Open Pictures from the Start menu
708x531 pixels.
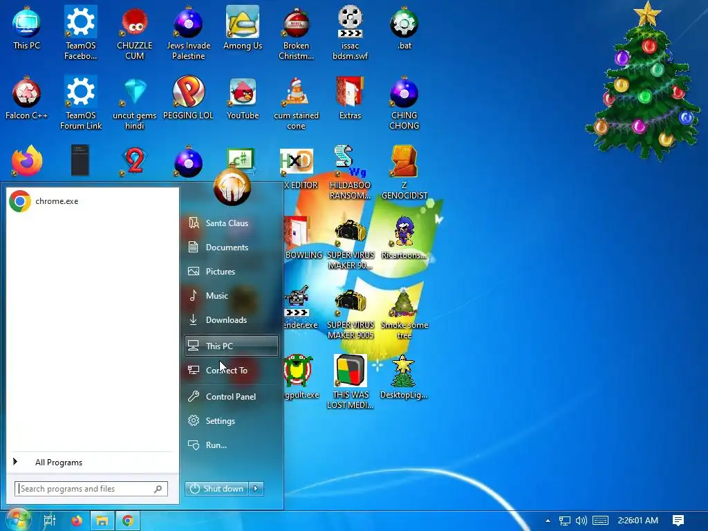(x=232, y=271)
